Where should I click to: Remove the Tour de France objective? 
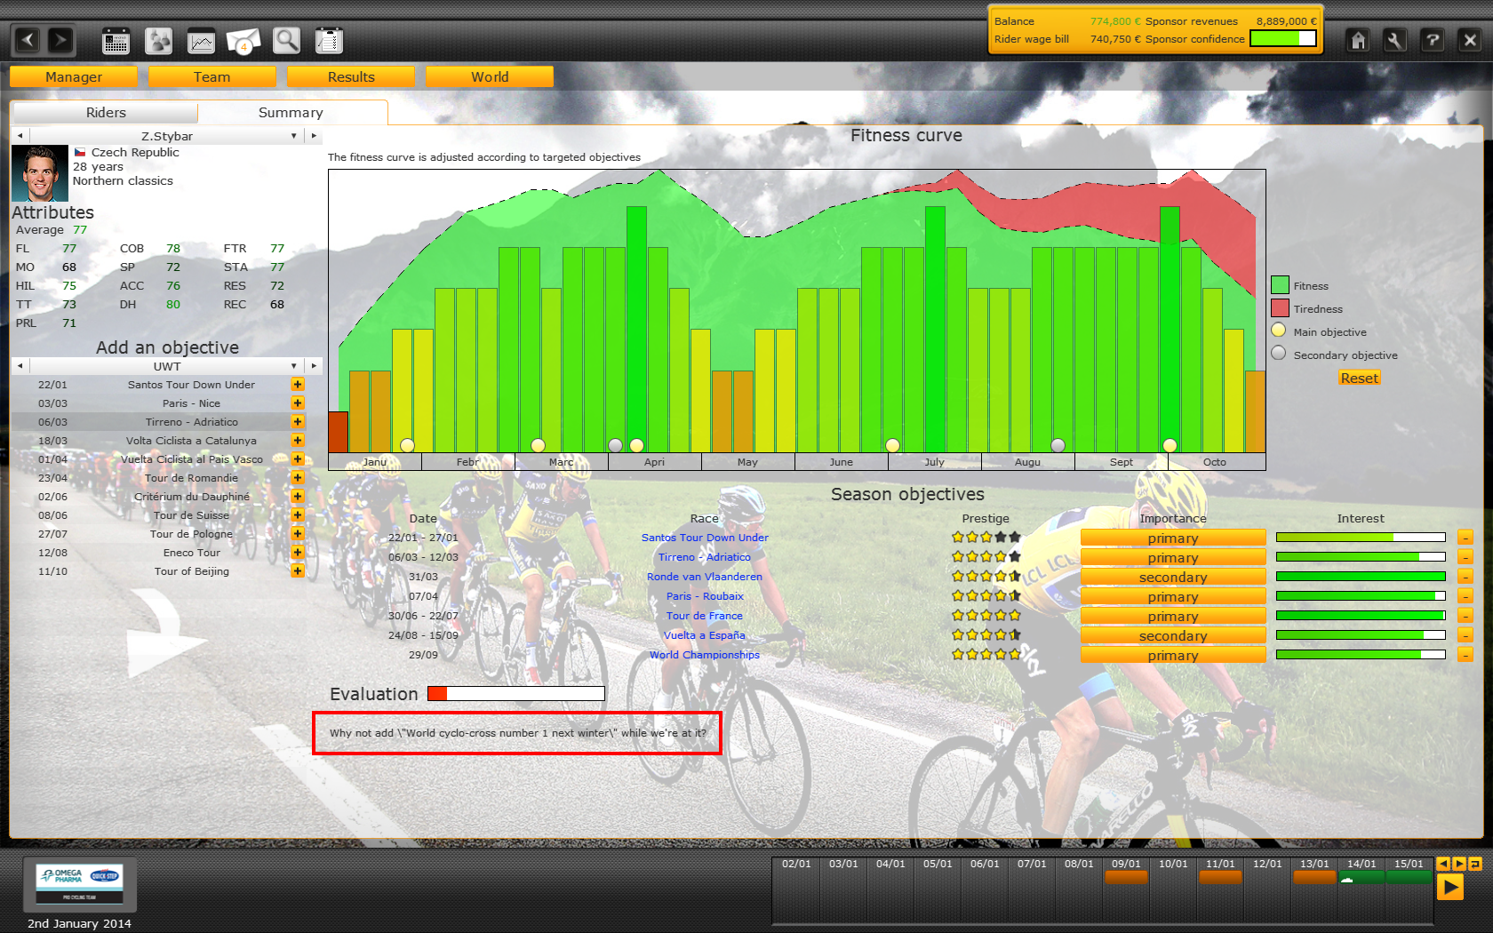pyautogui.click(x=1465, y=616)
